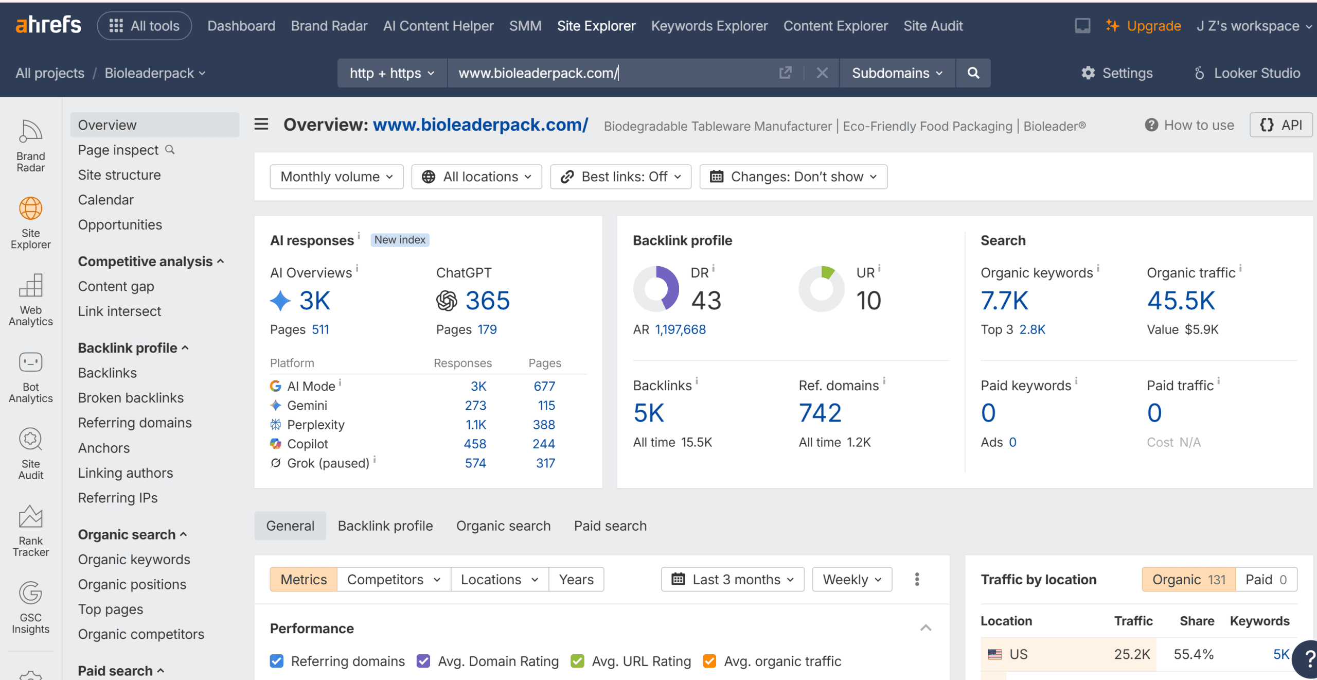This screenshot has height=680, width=1317.
Task: Open URL in new tab icon
Action: (x=785, y=73)
